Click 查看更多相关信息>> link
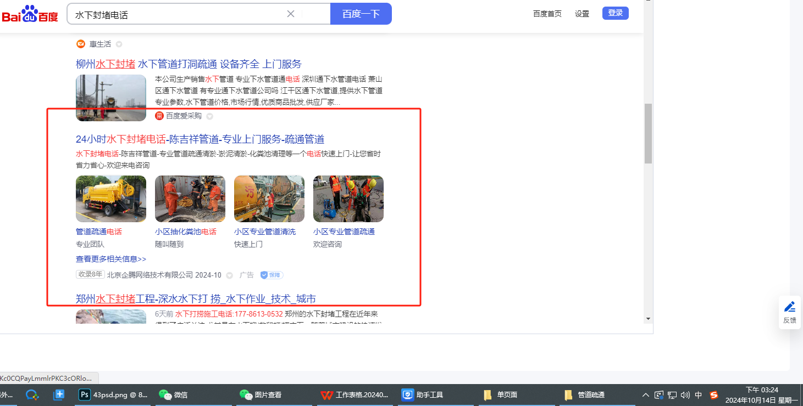 pos(111,259)
